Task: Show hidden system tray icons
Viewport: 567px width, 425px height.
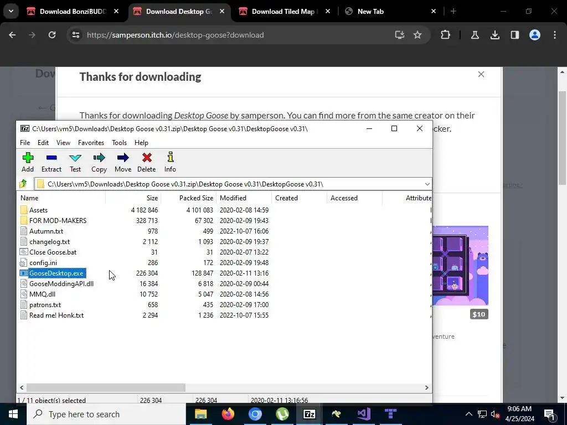Action: click(468, 414)
